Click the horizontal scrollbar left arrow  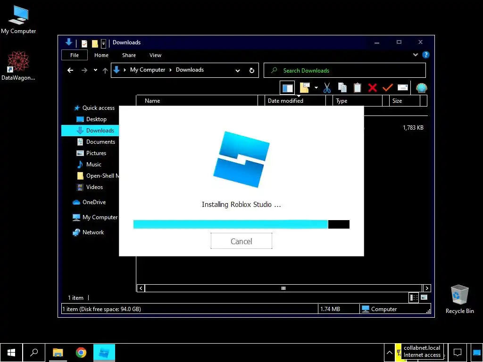pyautogui.click(x=141, y=288)
